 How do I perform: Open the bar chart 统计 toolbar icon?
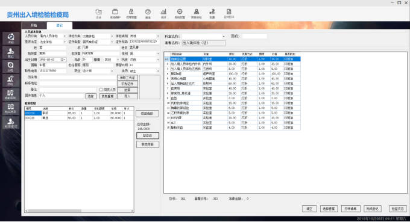(x=163, y=12)
